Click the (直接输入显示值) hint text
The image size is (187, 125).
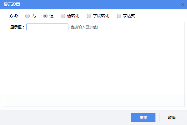point(83,27)
